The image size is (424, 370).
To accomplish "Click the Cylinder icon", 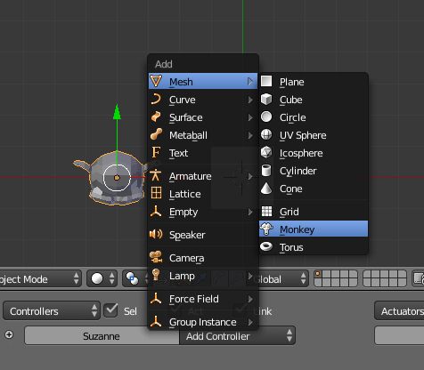I will (x=266, y=171).
